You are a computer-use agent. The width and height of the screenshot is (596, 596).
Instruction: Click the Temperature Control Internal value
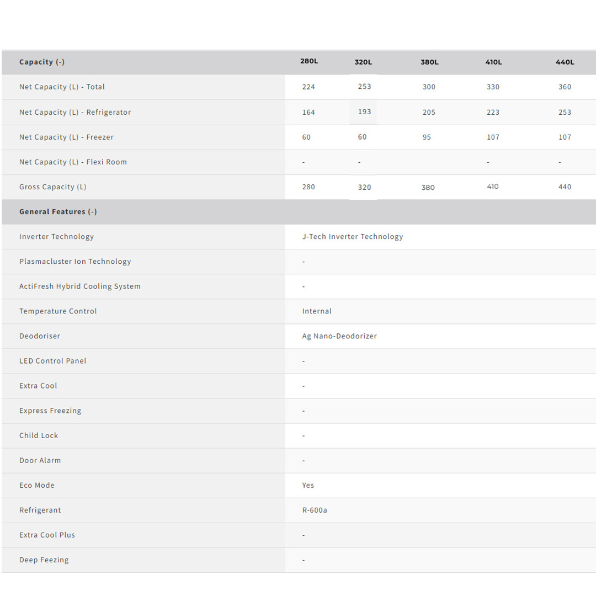[x=317, y=311]
